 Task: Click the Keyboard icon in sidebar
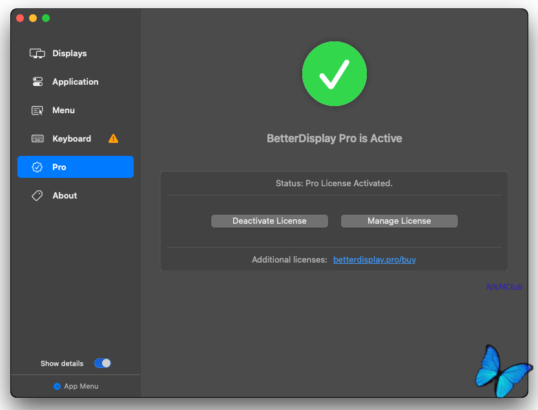(37, 138)
